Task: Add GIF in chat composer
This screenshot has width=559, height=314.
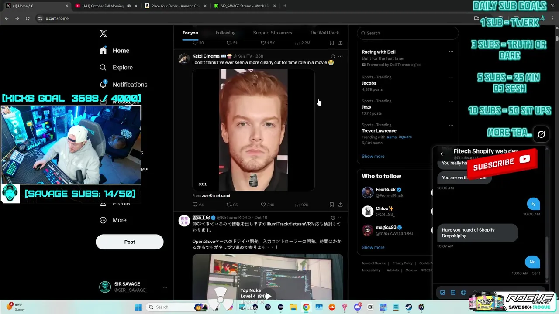Action: (453, 293)
